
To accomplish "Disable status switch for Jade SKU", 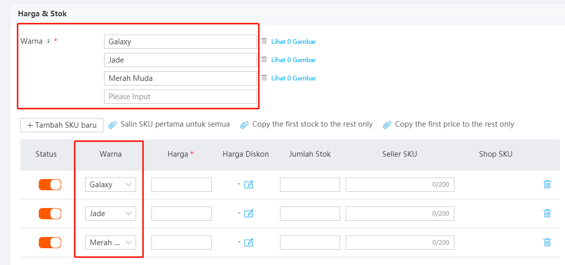I will pos(50,214).
